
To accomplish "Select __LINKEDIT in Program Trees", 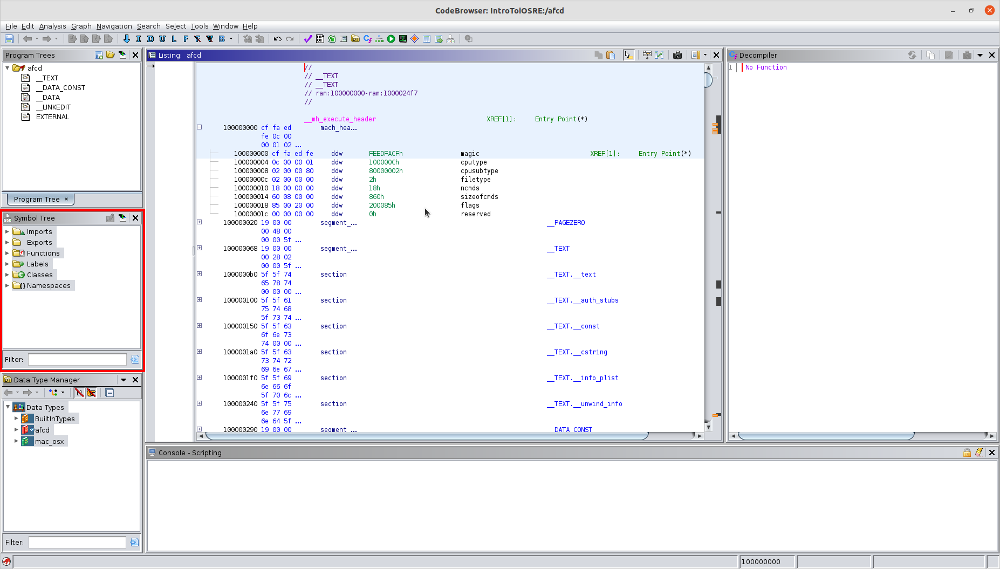I will pos(53,107).
